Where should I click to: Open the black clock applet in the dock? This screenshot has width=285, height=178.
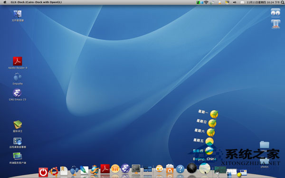pos(192,168)
